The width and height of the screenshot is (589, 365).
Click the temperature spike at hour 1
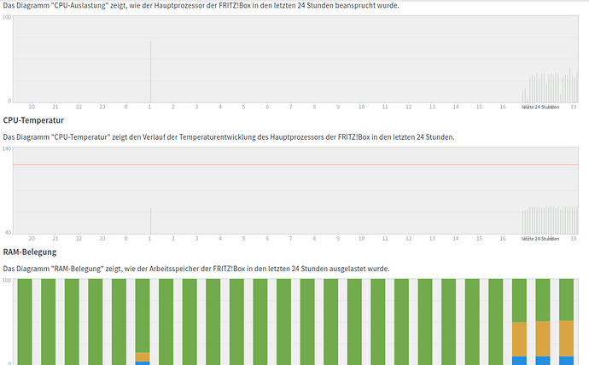click(x=150, y=221)
